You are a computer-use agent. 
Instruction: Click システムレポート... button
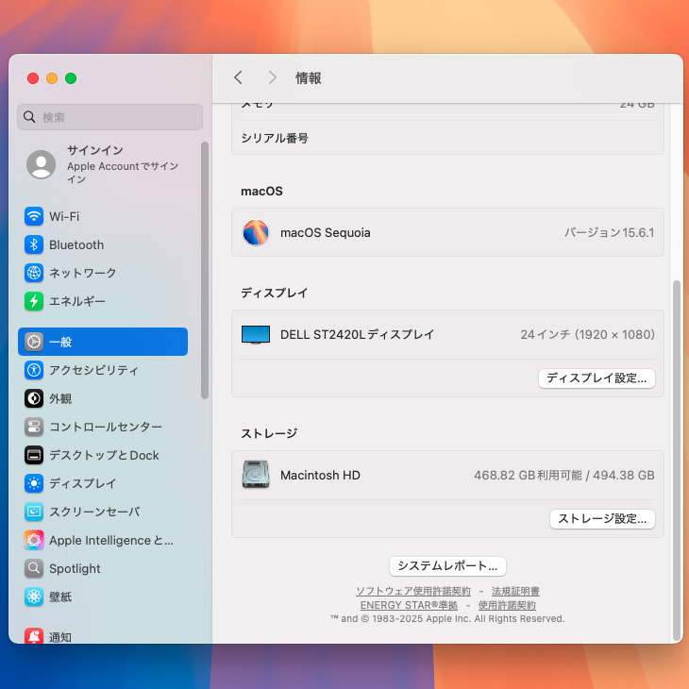pos(447,566)
